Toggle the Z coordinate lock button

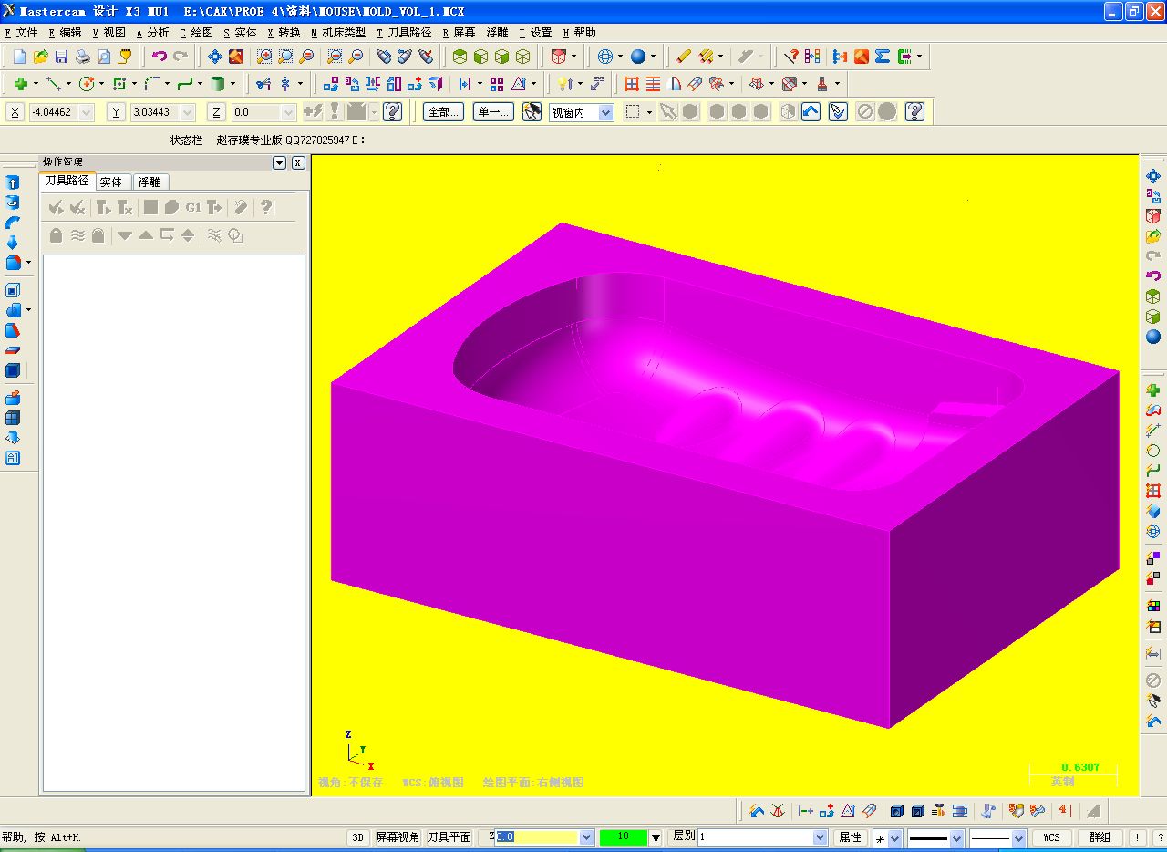(216, 112)
